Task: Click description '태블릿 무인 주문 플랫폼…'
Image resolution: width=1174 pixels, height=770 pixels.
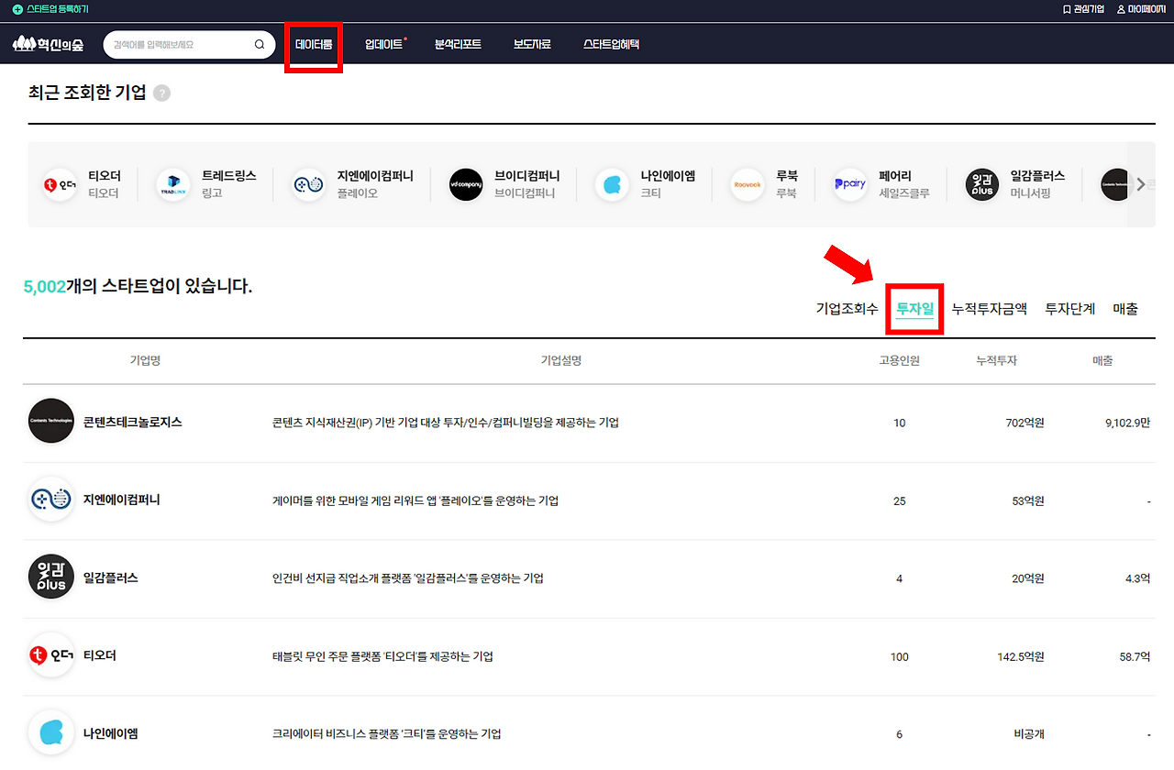Action: point(382,656)
